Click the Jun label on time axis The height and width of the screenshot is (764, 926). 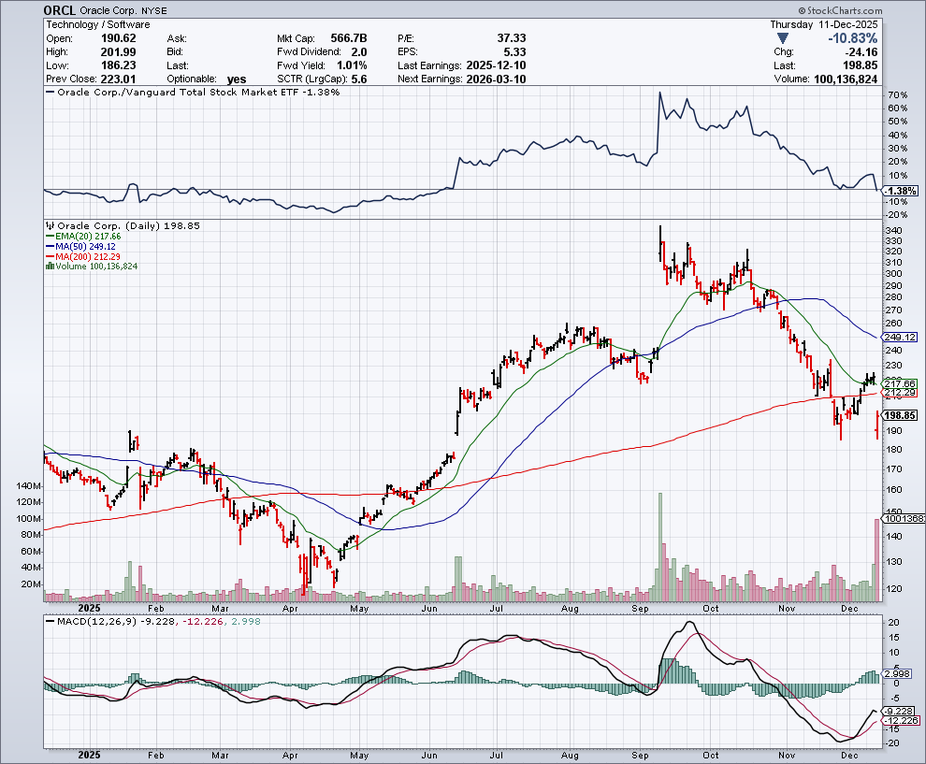(431, 754)
